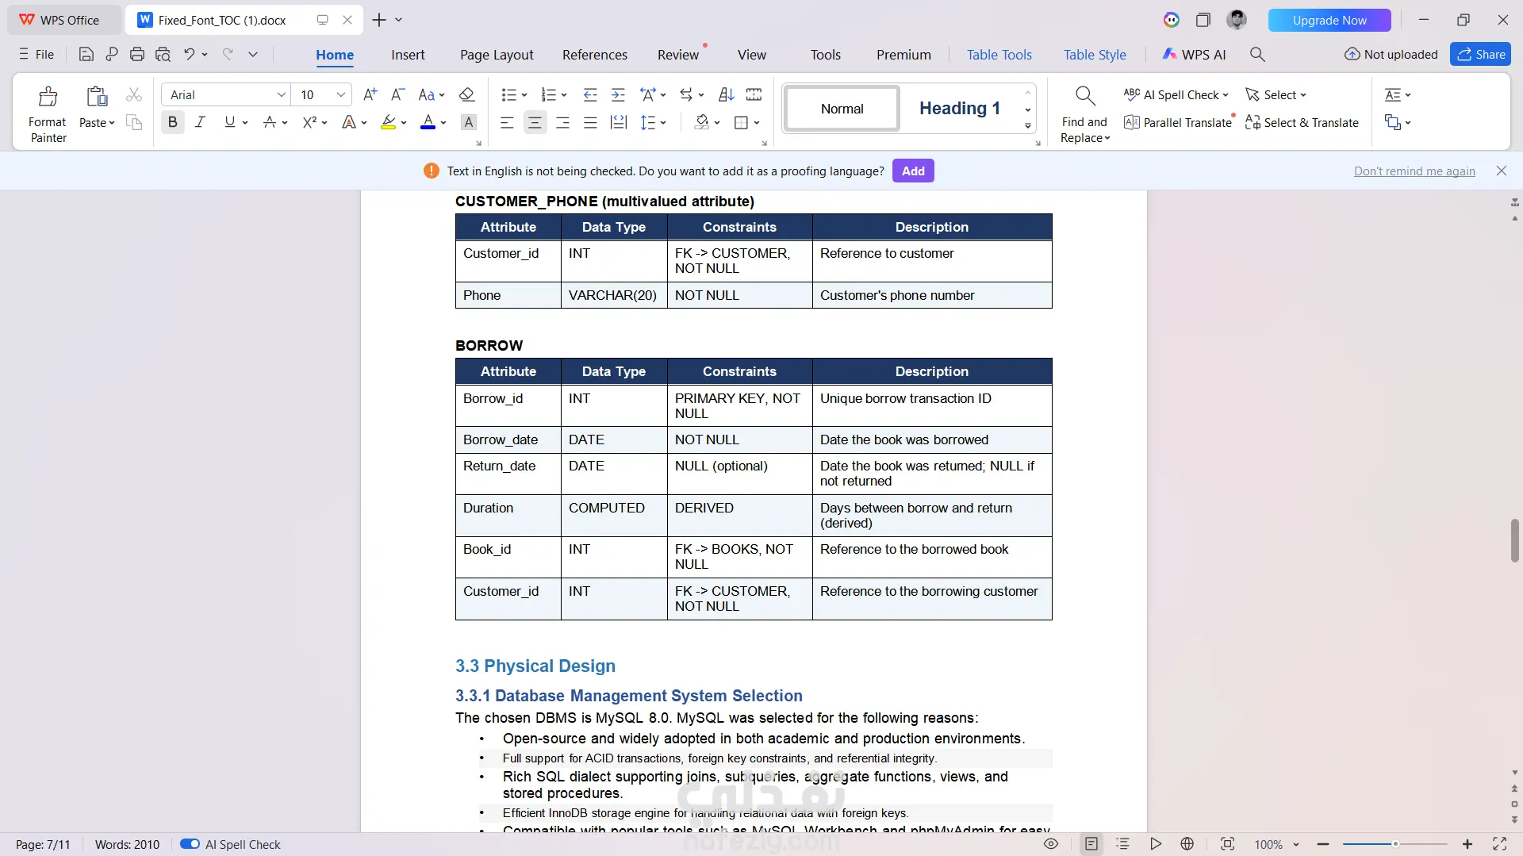Toggle bold formatting on
This screenshot has height=856, width=1523.
[x=172, y=122]
